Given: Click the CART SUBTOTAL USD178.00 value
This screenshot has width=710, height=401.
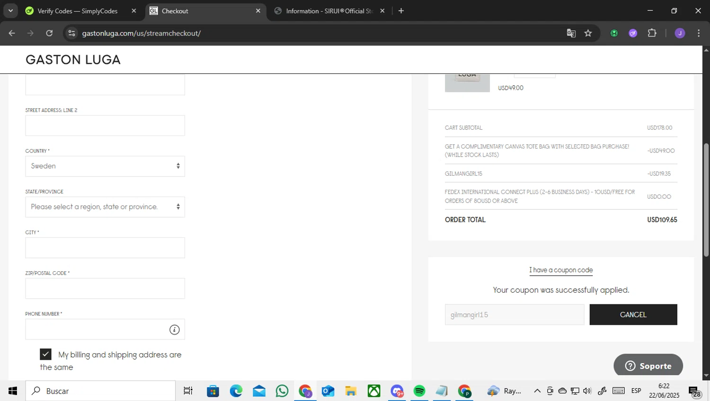Looking at the screenshot, I should coord(660,128).
